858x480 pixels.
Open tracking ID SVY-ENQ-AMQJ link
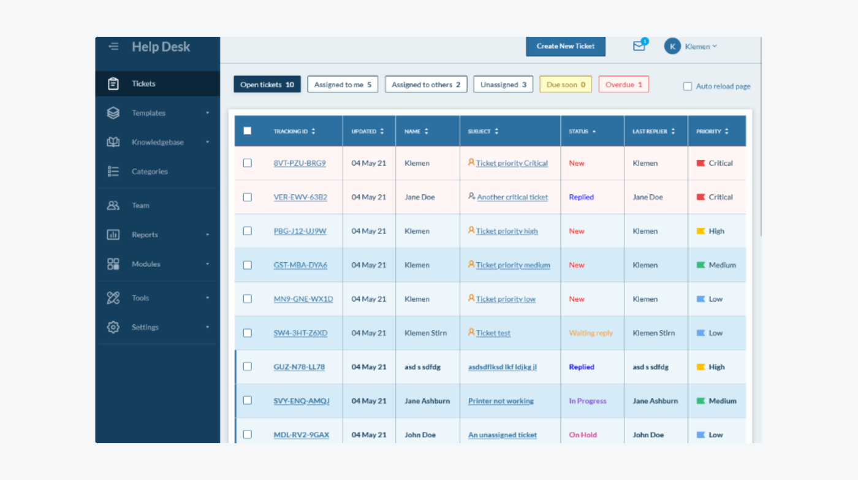pos(302,401)
